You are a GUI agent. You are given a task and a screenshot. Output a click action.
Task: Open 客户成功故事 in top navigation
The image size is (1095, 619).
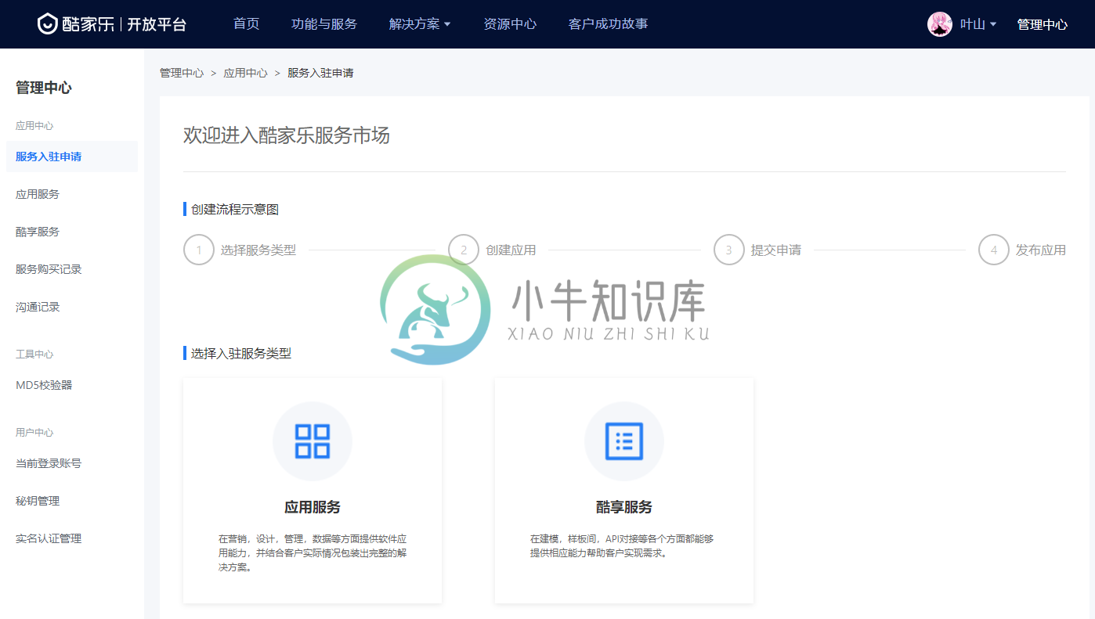(x=608, y=24)
